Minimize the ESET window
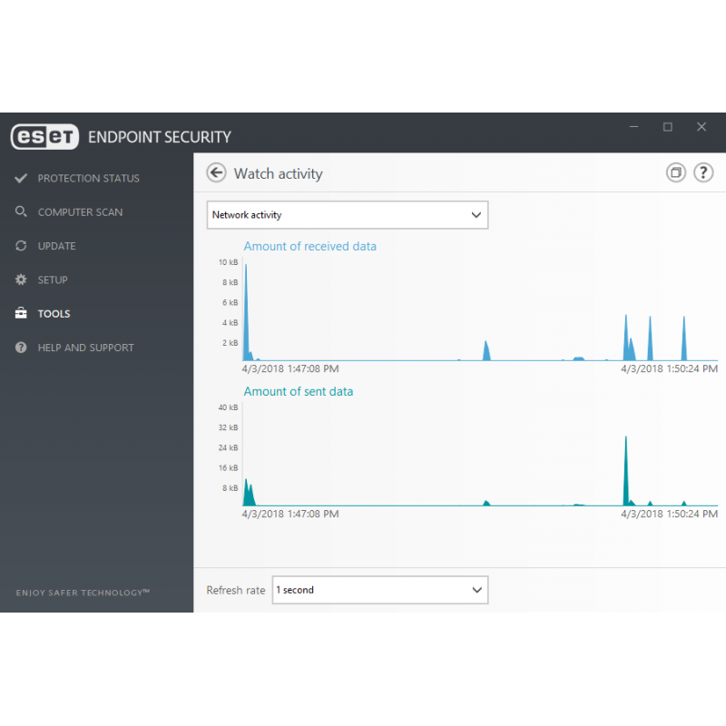 633,127
